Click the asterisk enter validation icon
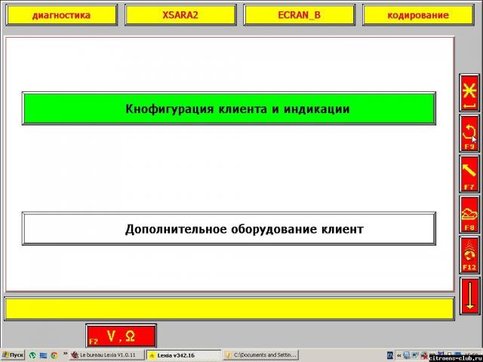 (469, 93)
